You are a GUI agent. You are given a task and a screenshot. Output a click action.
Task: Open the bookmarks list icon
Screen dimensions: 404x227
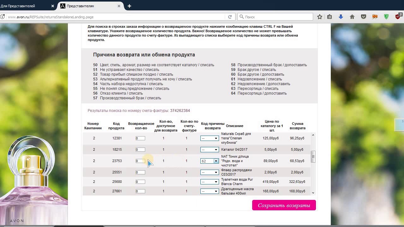(x=330, y=17)
